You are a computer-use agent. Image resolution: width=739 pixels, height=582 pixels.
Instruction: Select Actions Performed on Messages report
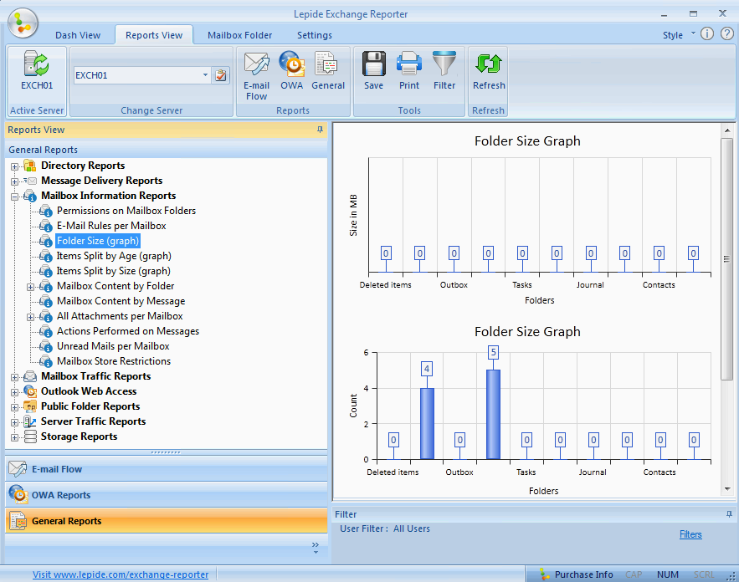[x=128, y=331]
